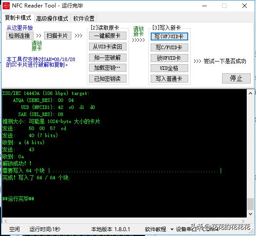The image size is (256, 236).
Task: Click the 加载密钥 button
Action: tap(108, 68)
